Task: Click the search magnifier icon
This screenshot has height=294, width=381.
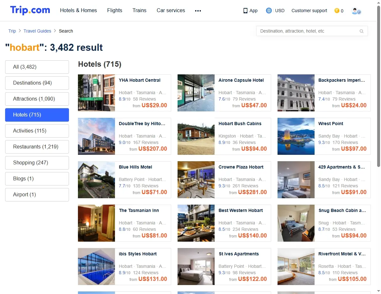Action: tap(362, 31)
